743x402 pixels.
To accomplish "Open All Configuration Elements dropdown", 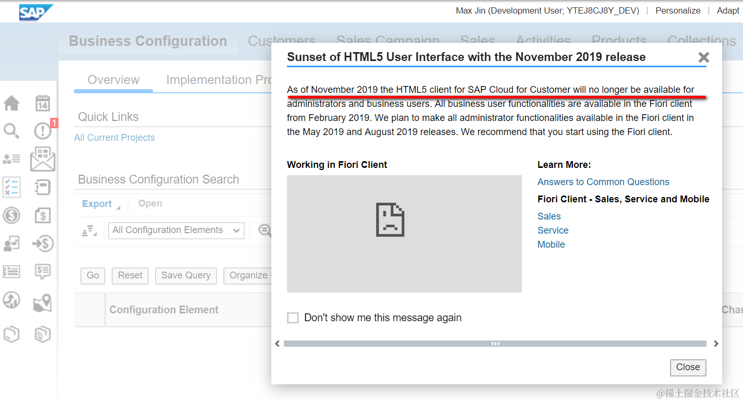I will tap(176, 230).
